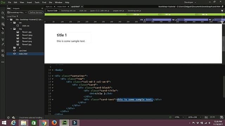Screen dimensions: 225x126
Task: Click the scrubber handle on the ruler
Action: pyautogui.click(x=222, y=22)
